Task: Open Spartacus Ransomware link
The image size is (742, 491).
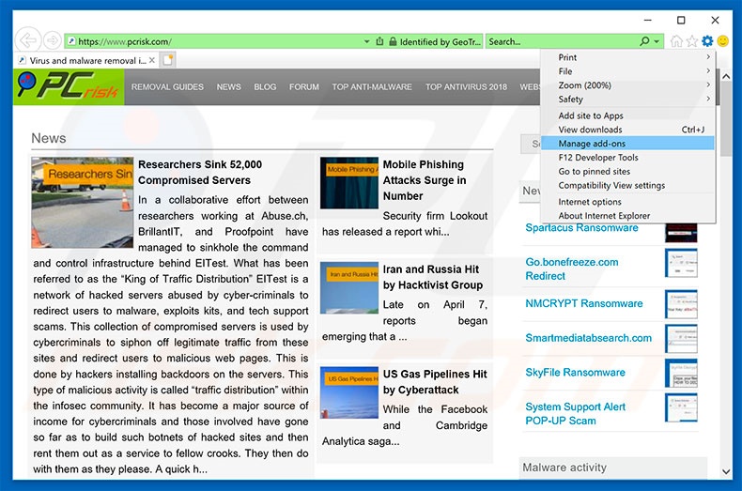Action: 581,227
